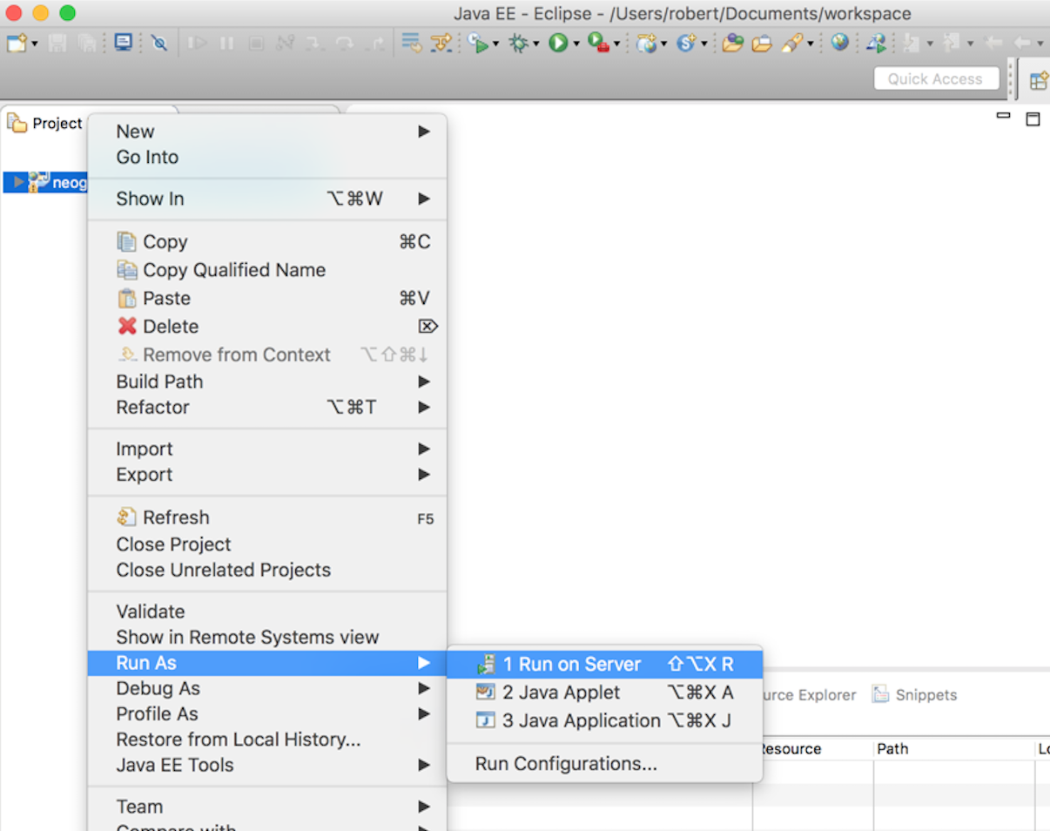Choose Validate from the context menu
Image resolution: width=1050 pixels, height=831 pixels.
(x=267, y=612)
